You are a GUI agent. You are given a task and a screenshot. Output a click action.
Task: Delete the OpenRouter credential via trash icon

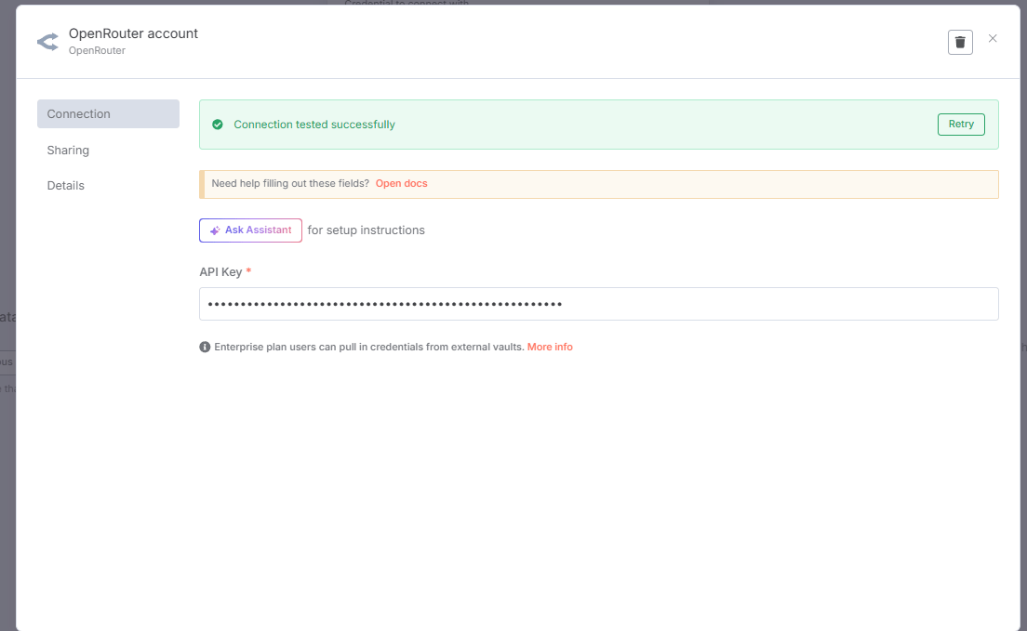(959, 43)
